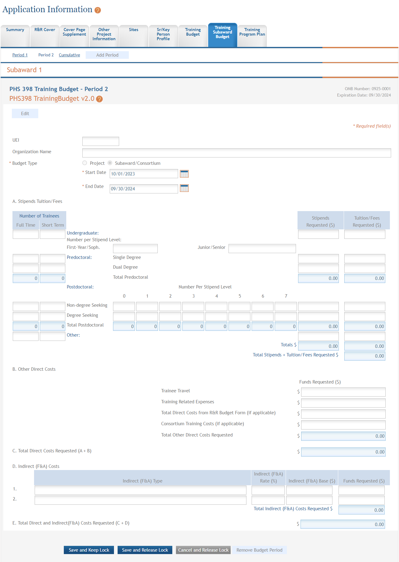This screenshot has height=562, width=399.
Task: Click Cancel and Release Lock
Action: click(x=203, y=550)
